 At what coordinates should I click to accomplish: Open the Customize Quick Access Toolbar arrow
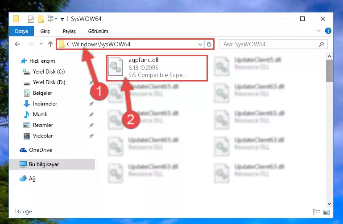coord(62,20)
